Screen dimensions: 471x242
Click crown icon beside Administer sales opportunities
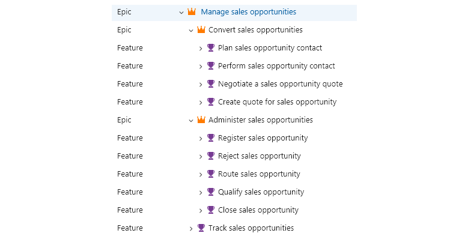[x=201, y=120]
